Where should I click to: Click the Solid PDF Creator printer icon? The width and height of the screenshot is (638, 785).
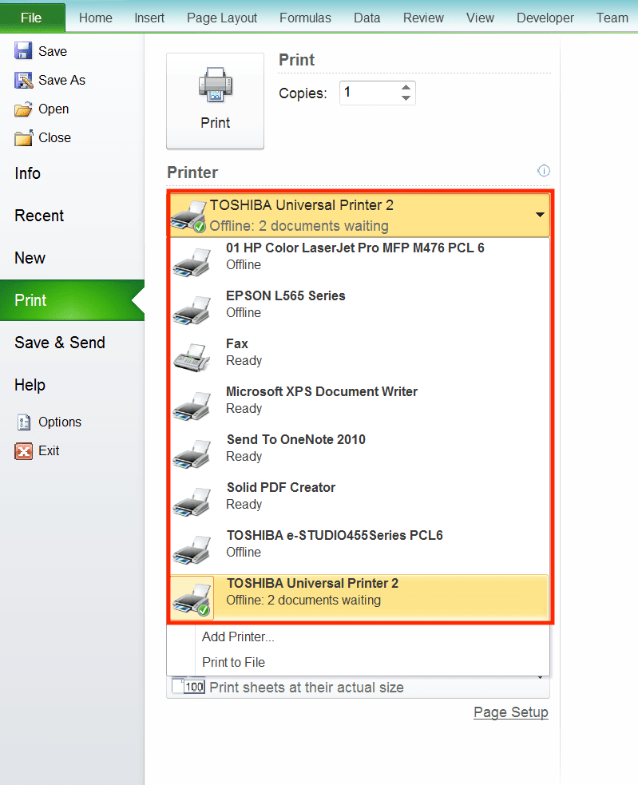(x=192, y=502)
